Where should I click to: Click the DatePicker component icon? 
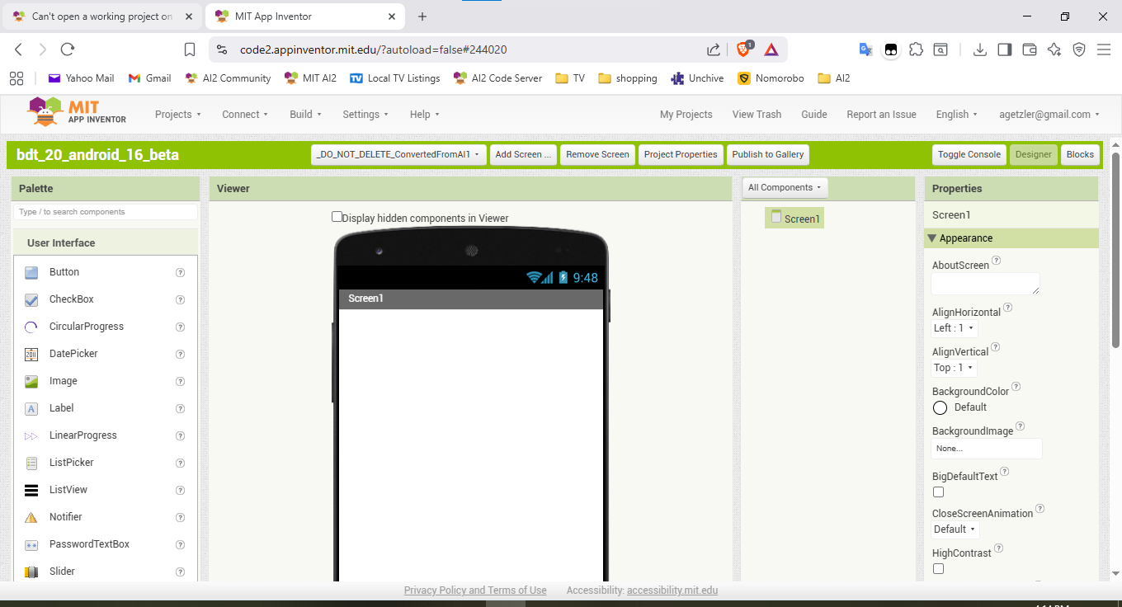point(31,354)
